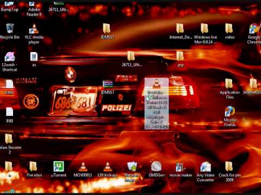Image resolution: width=261 pixels, height=195 pixels.
Task: Select the text file named 999
Action: click(x=9, y=115)
